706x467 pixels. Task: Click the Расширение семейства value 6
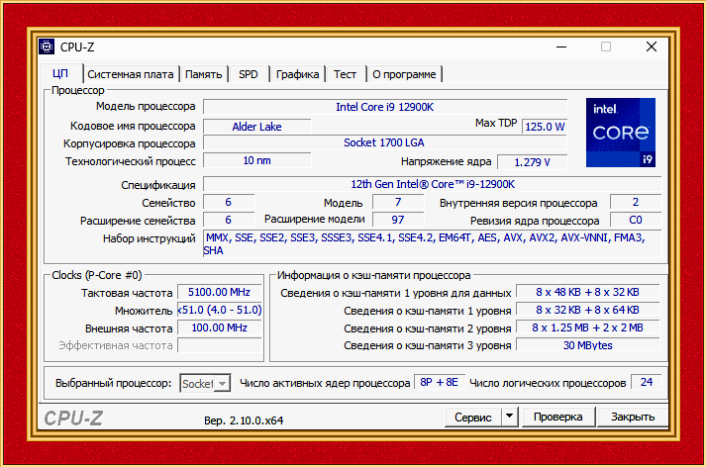pyautogui.click(x=229, y=220)
